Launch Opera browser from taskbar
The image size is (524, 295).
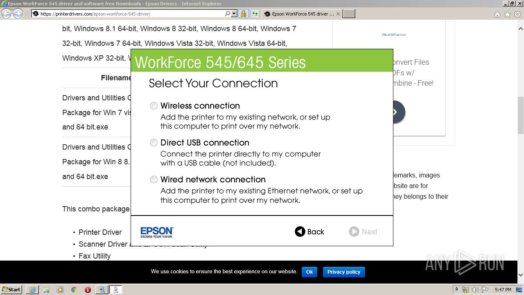(88, 290)
